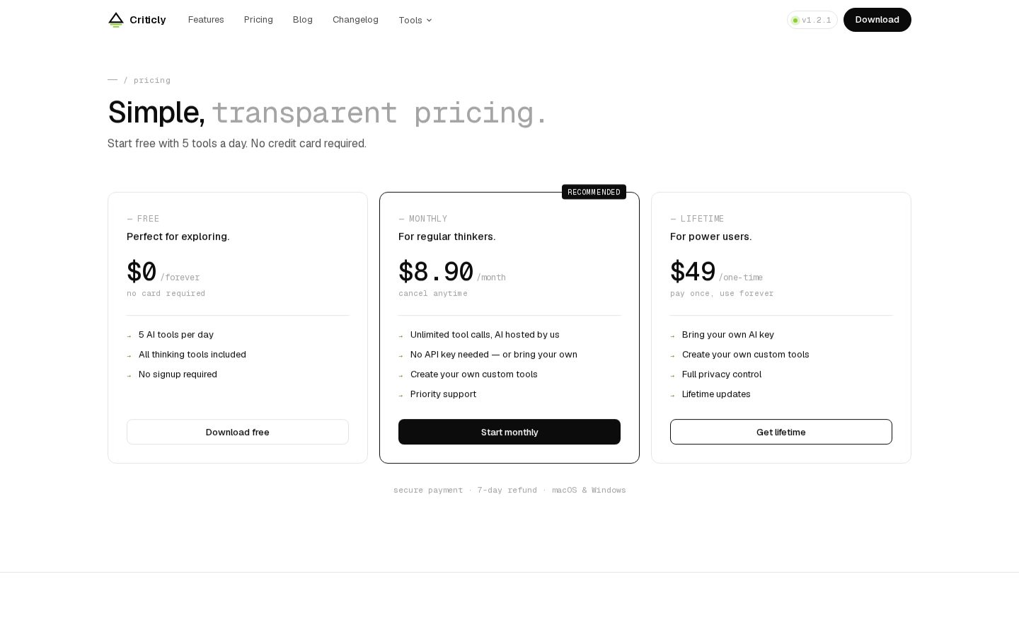This screenshot has height=637, width=1019.
Task: Click the Criticly triangle logo icon
Action: 116,20
